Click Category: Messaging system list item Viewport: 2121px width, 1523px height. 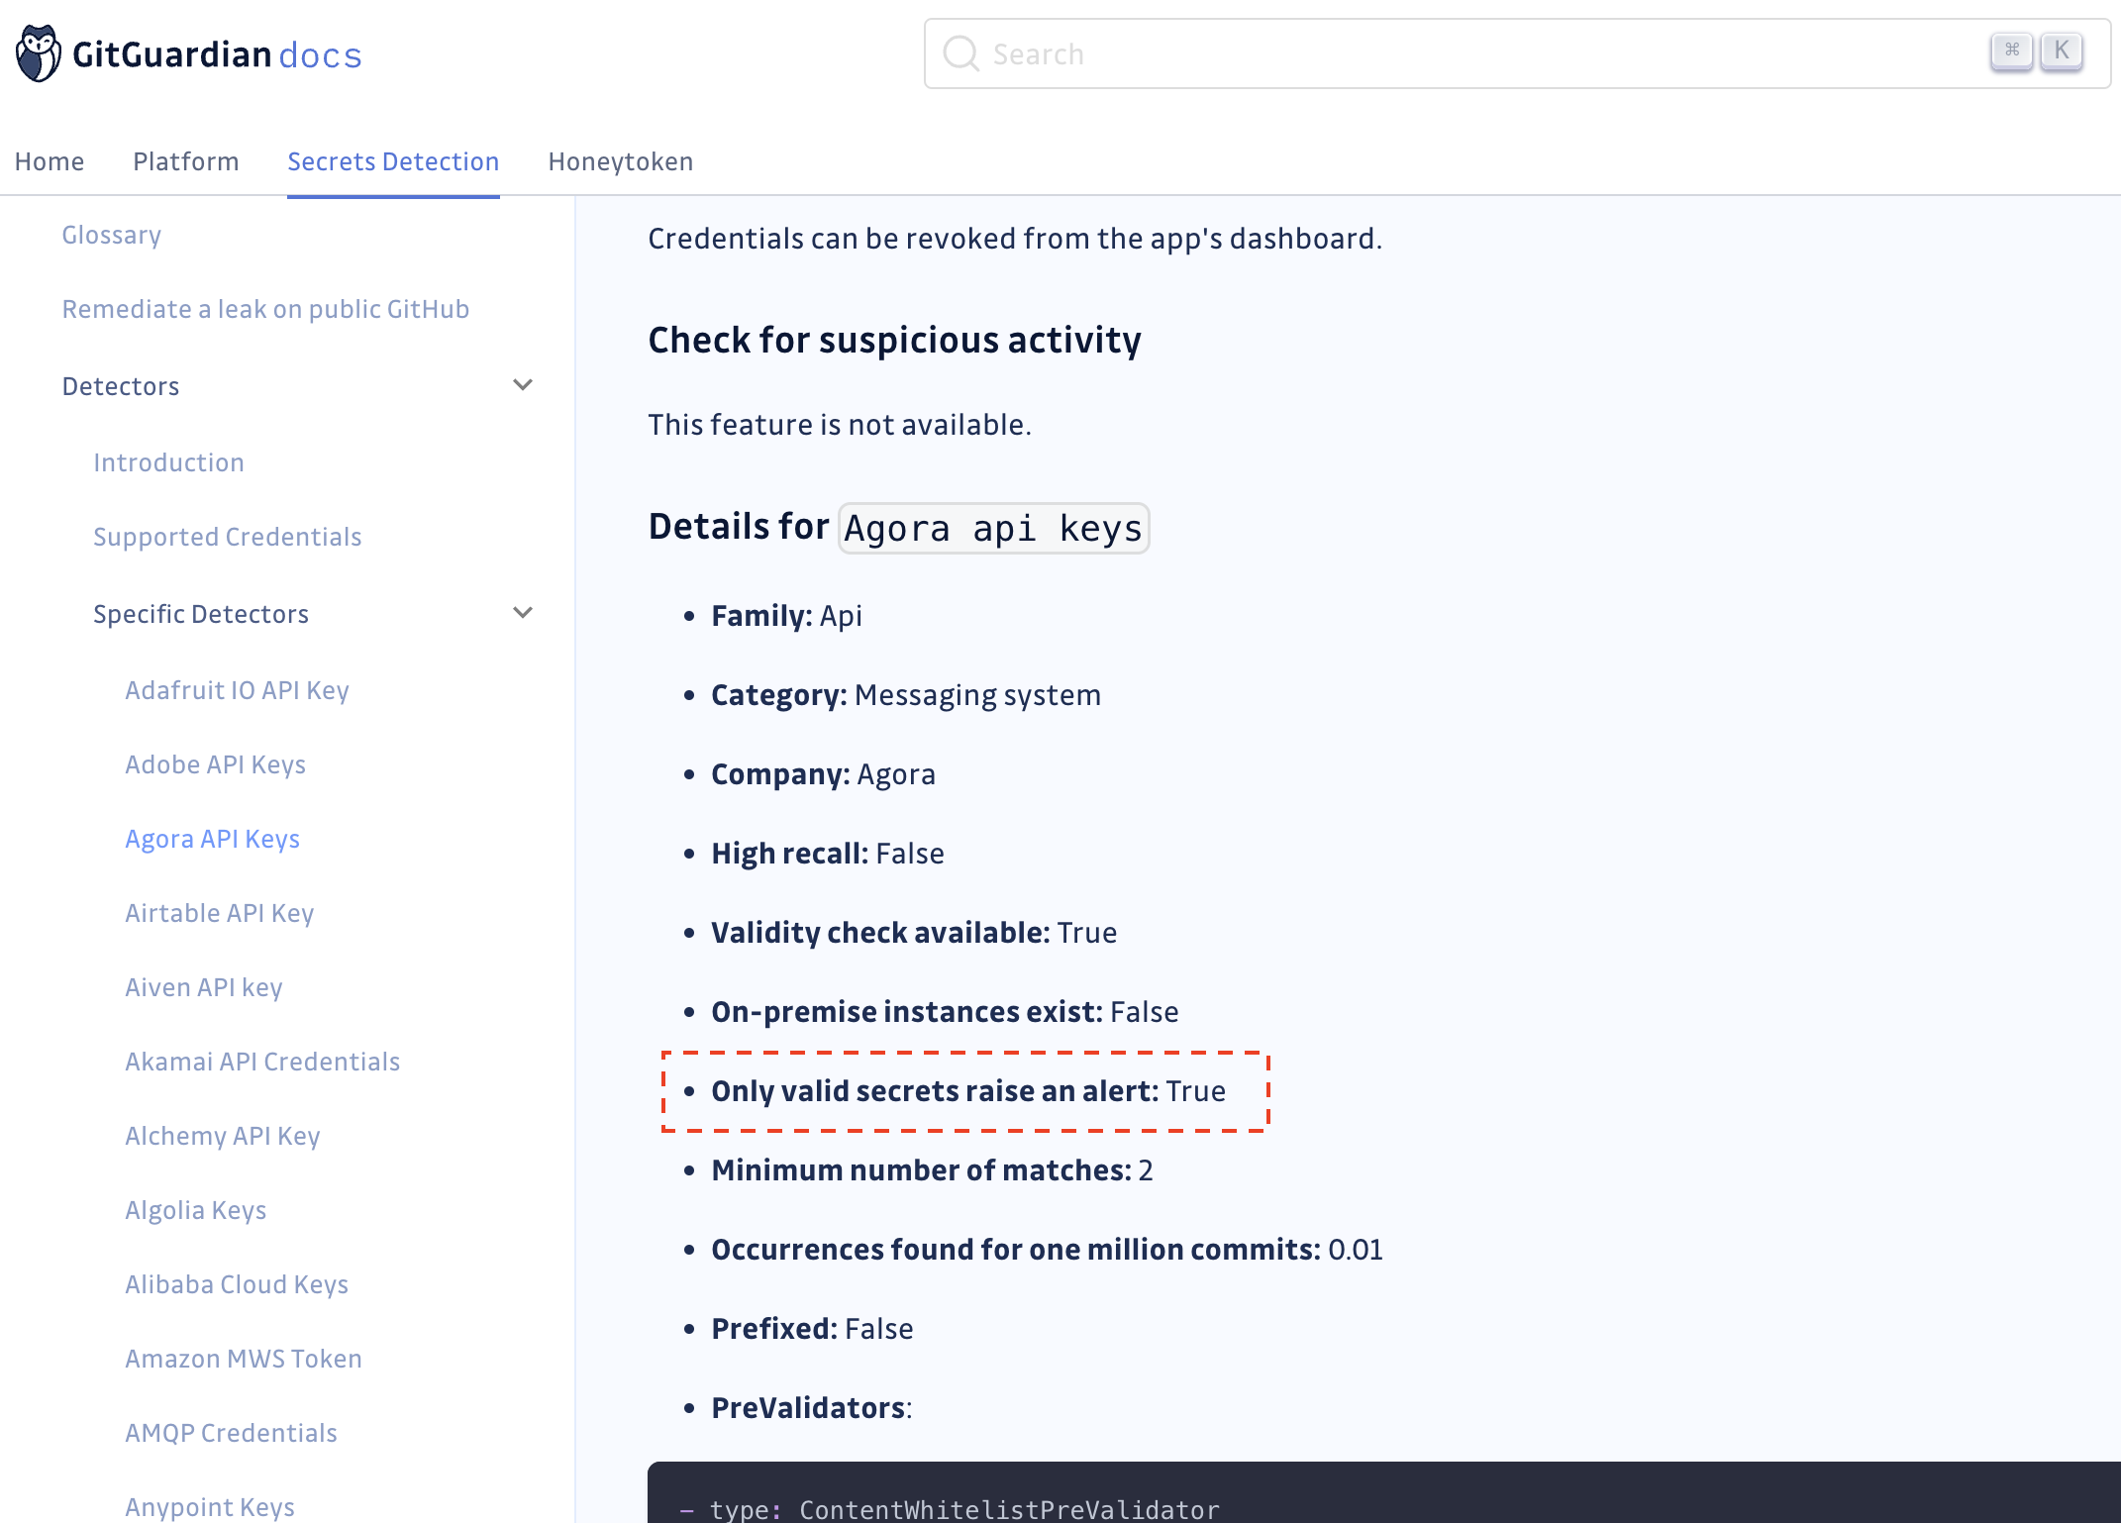pyautogui.click(x=906, y=695)
